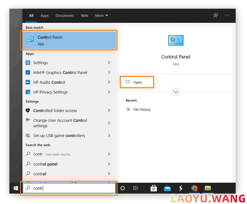The width and height of the screenshot is (247, 204).
Task: Expand the Controlled folder access arrow
Action: (x=109, y=110)
